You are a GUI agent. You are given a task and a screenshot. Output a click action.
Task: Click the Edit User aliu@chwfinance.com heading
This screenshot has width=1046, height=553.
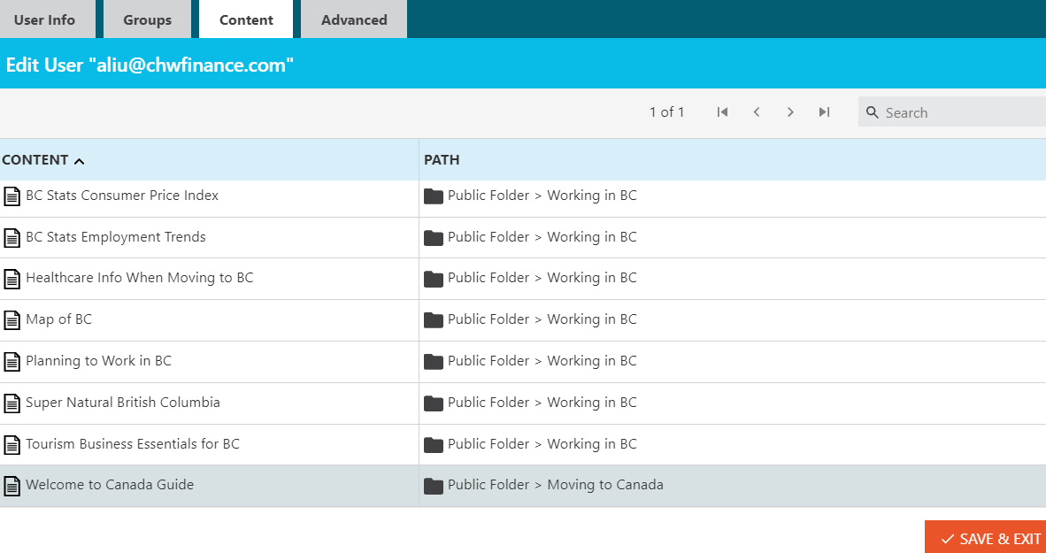(x=150, y=65)
